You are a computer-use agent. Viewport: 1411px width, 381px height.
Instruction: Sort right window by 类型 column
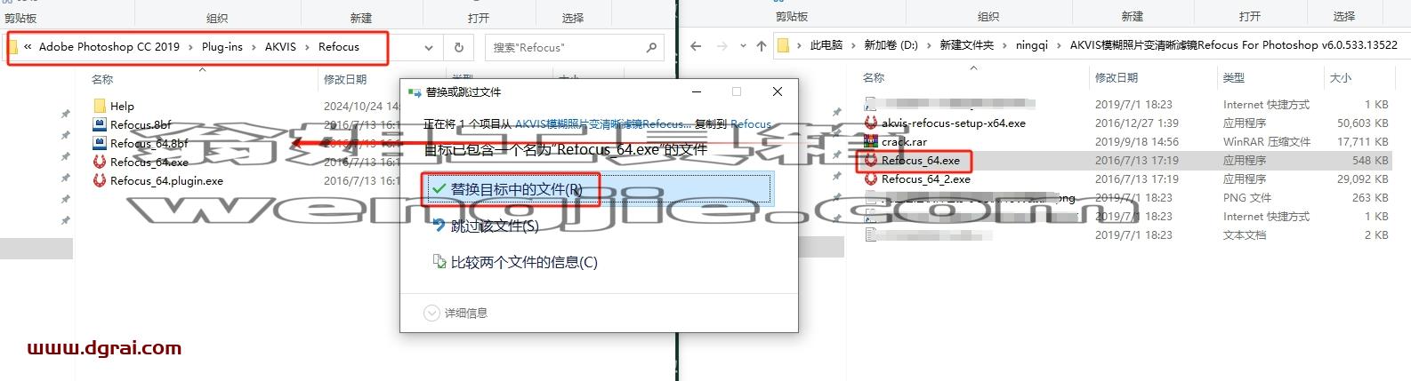coord(1234,77)
